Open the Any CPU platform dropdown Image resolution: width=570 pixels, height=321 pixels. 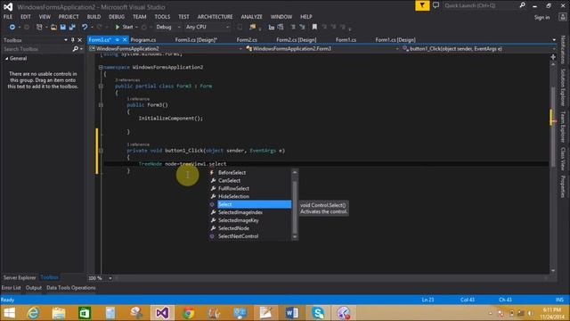(x=208, y=27)
